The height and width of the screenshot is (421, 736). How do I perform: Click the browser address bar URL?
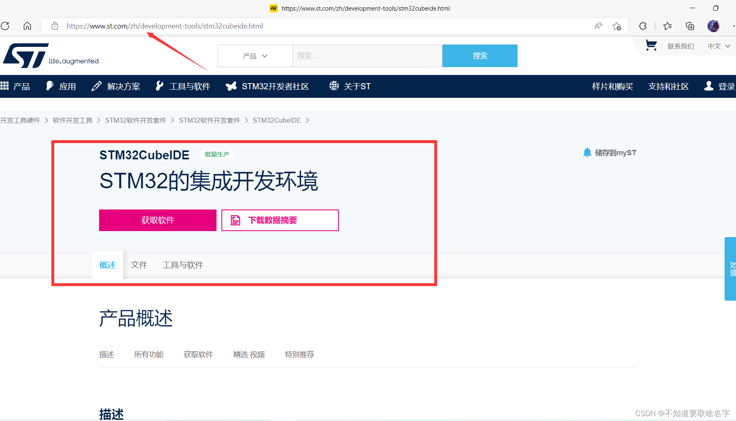[165, 26]
